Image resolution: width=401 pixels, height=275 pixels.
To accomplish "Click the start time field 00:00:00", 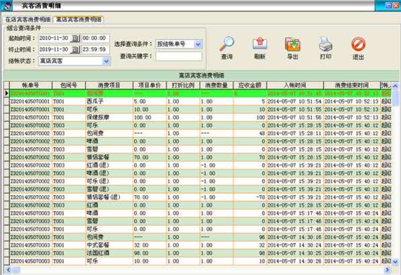I will (x=95, y=38).
